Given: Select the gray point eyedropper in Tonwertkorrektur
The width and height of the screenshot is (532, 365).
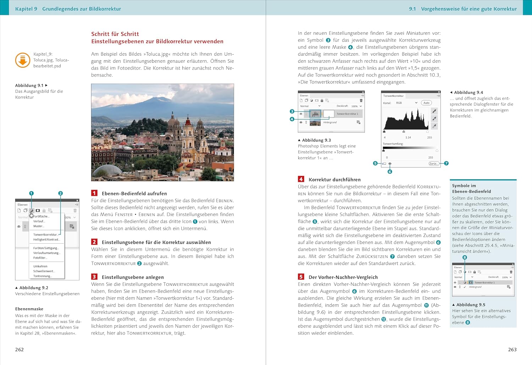Looking at the screenshot, I should tap(434, 118).
